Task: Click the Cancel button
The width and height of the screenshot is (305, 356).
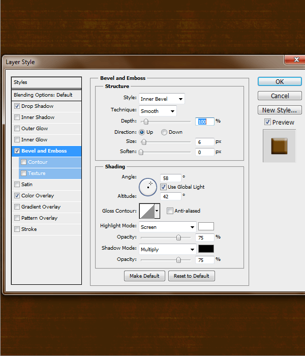Action: tap(280, 96)
